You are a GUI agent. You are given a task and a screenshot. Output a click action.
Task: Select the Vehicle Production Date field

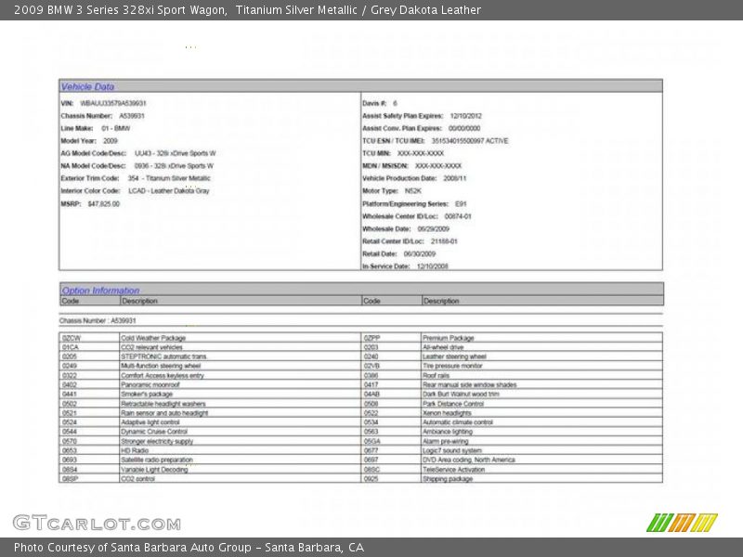coord(414,178)
